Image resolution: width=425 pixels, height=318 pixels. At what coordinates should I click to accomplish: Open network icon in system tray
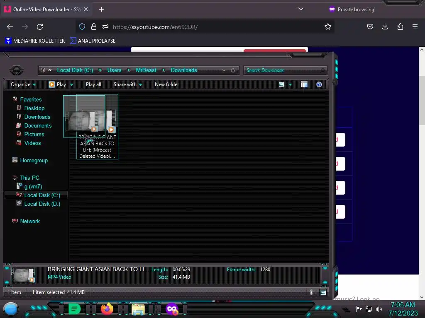click(369, 309)
